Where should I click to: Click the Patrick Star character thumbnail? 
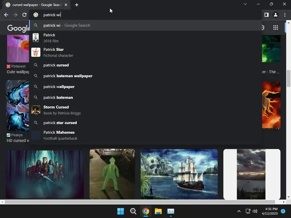coord(36,52)
